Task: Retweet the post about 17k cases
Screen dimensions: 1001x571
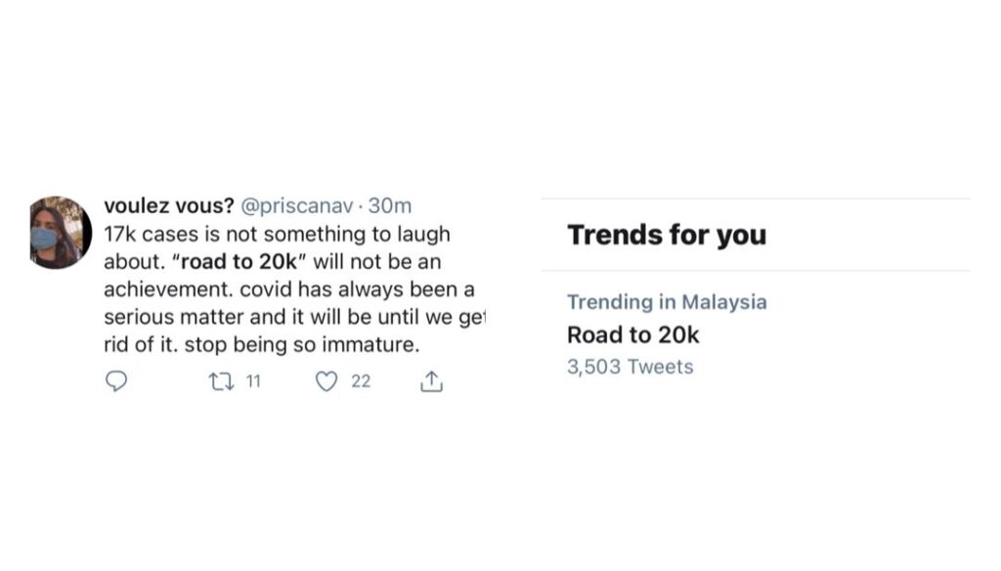Action: click(x=221, y=382)
